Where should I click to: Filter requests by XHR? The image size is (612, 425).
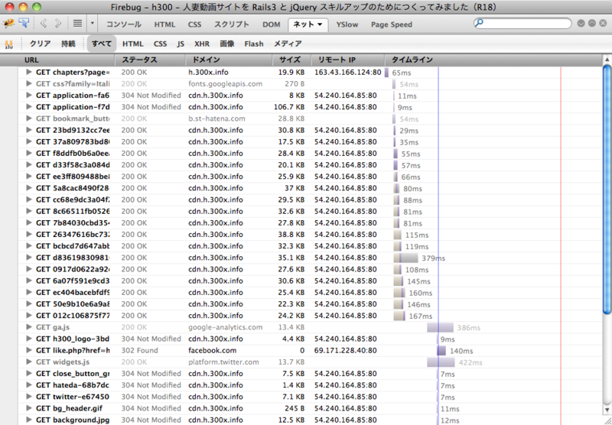(x=202, y=44)
